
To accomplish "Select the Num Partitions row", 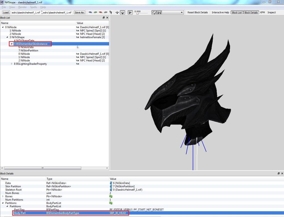I will tap(142, 200).
